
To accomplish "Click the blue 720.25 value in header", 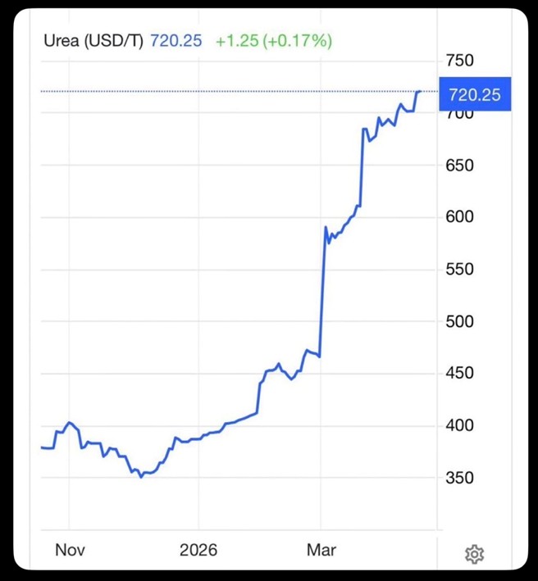I will coord(176,41).
